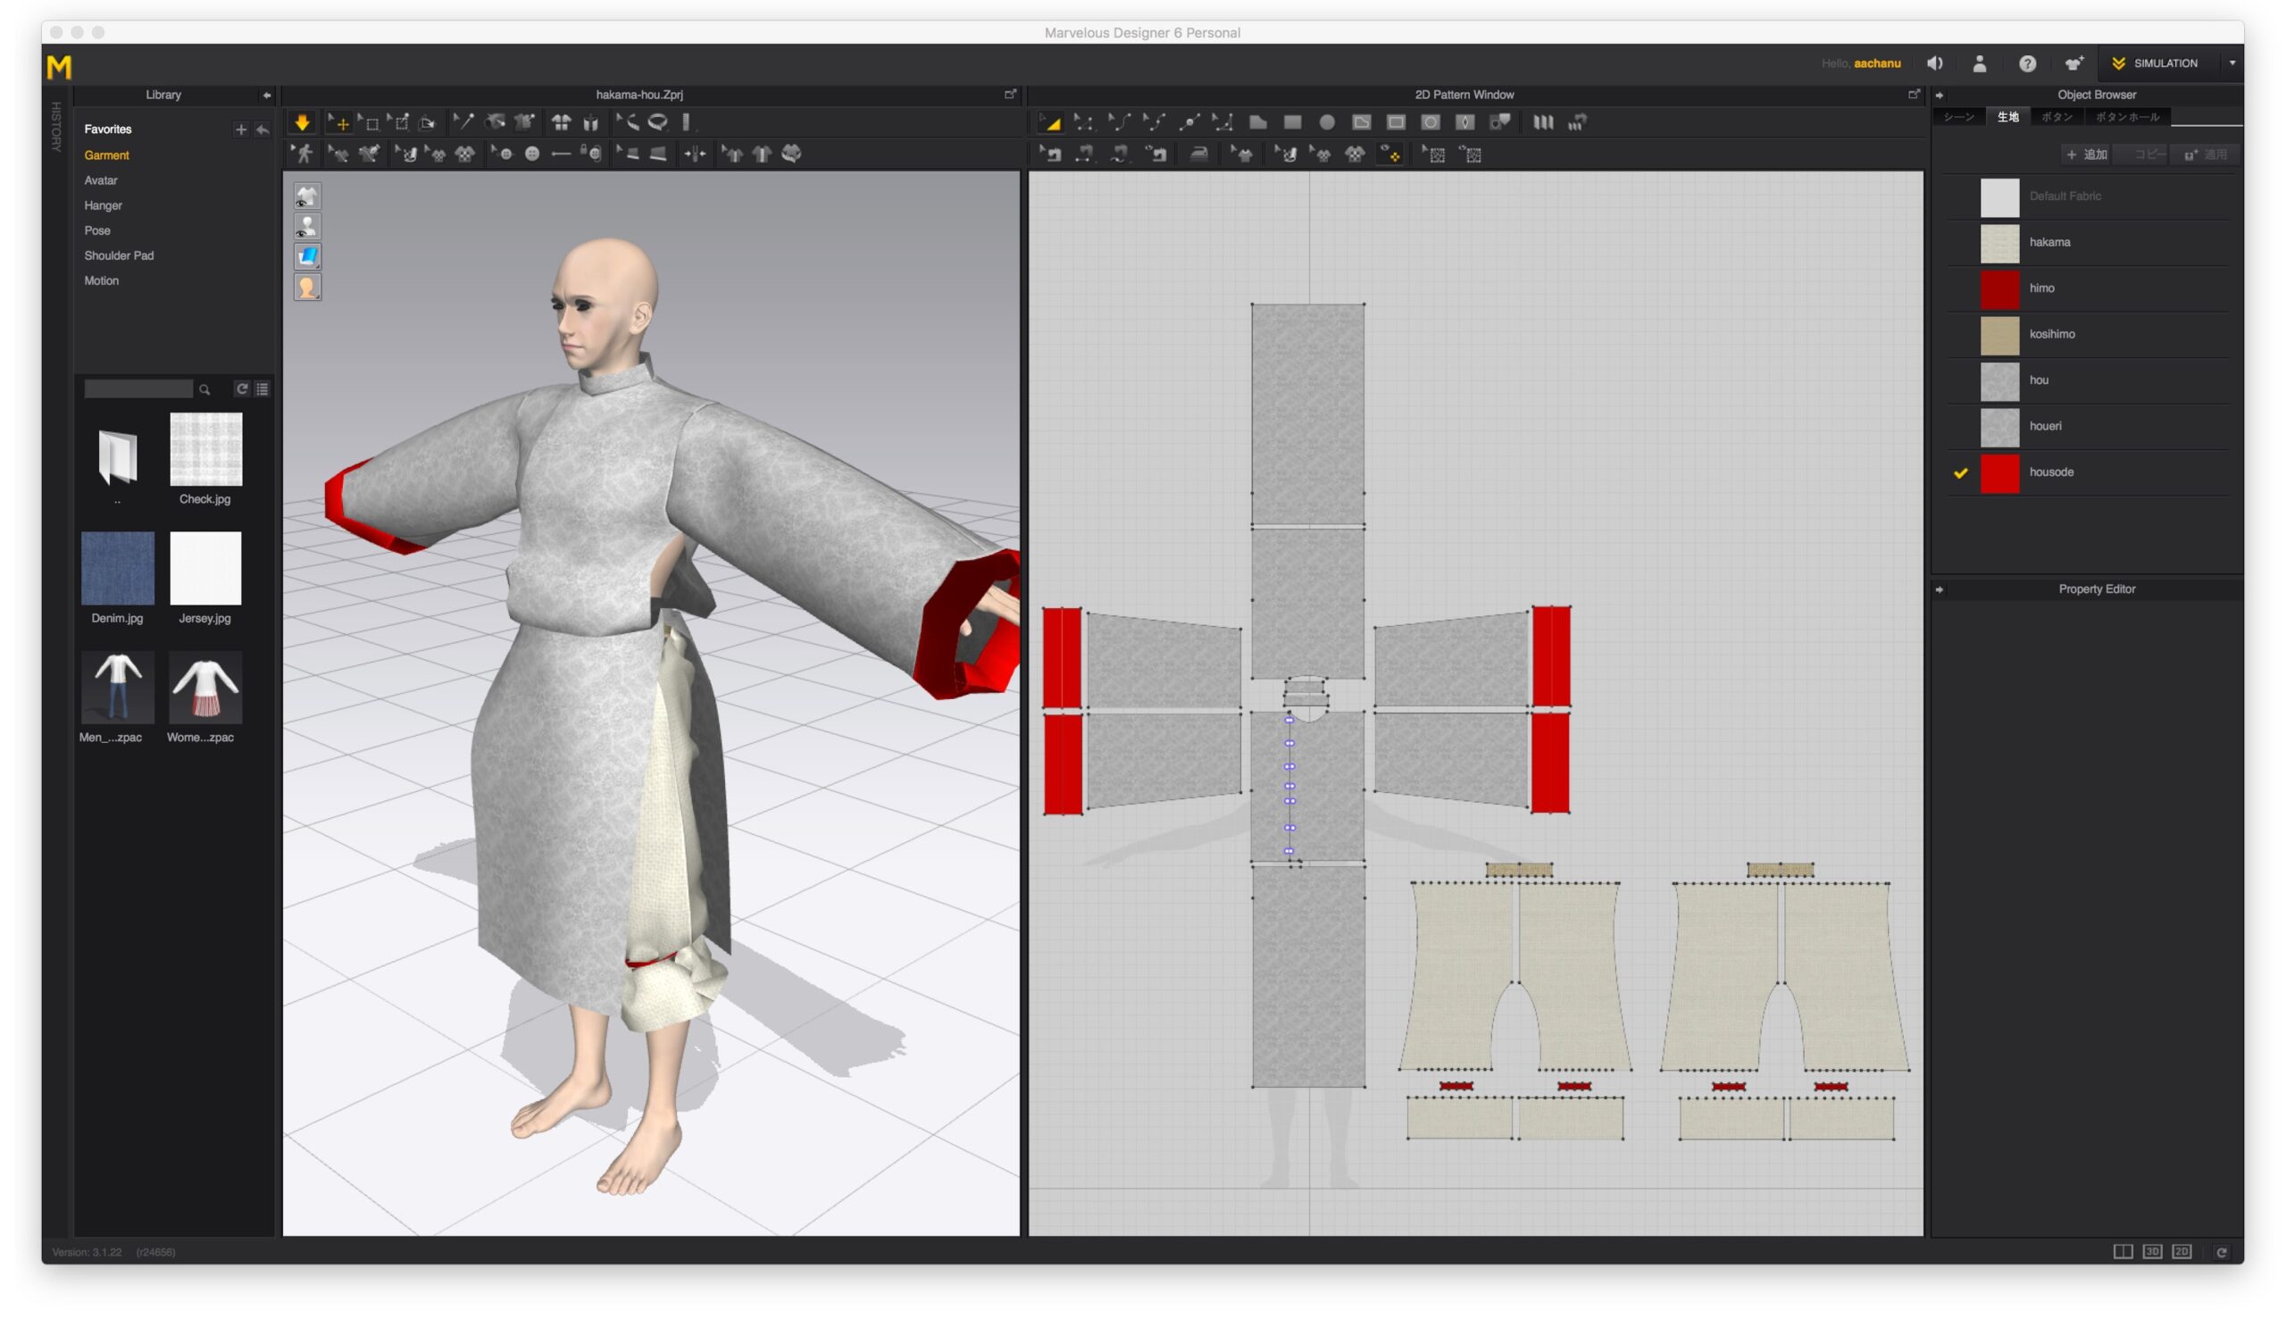Toggle the housode fabric checkmark

[1960, 473]
